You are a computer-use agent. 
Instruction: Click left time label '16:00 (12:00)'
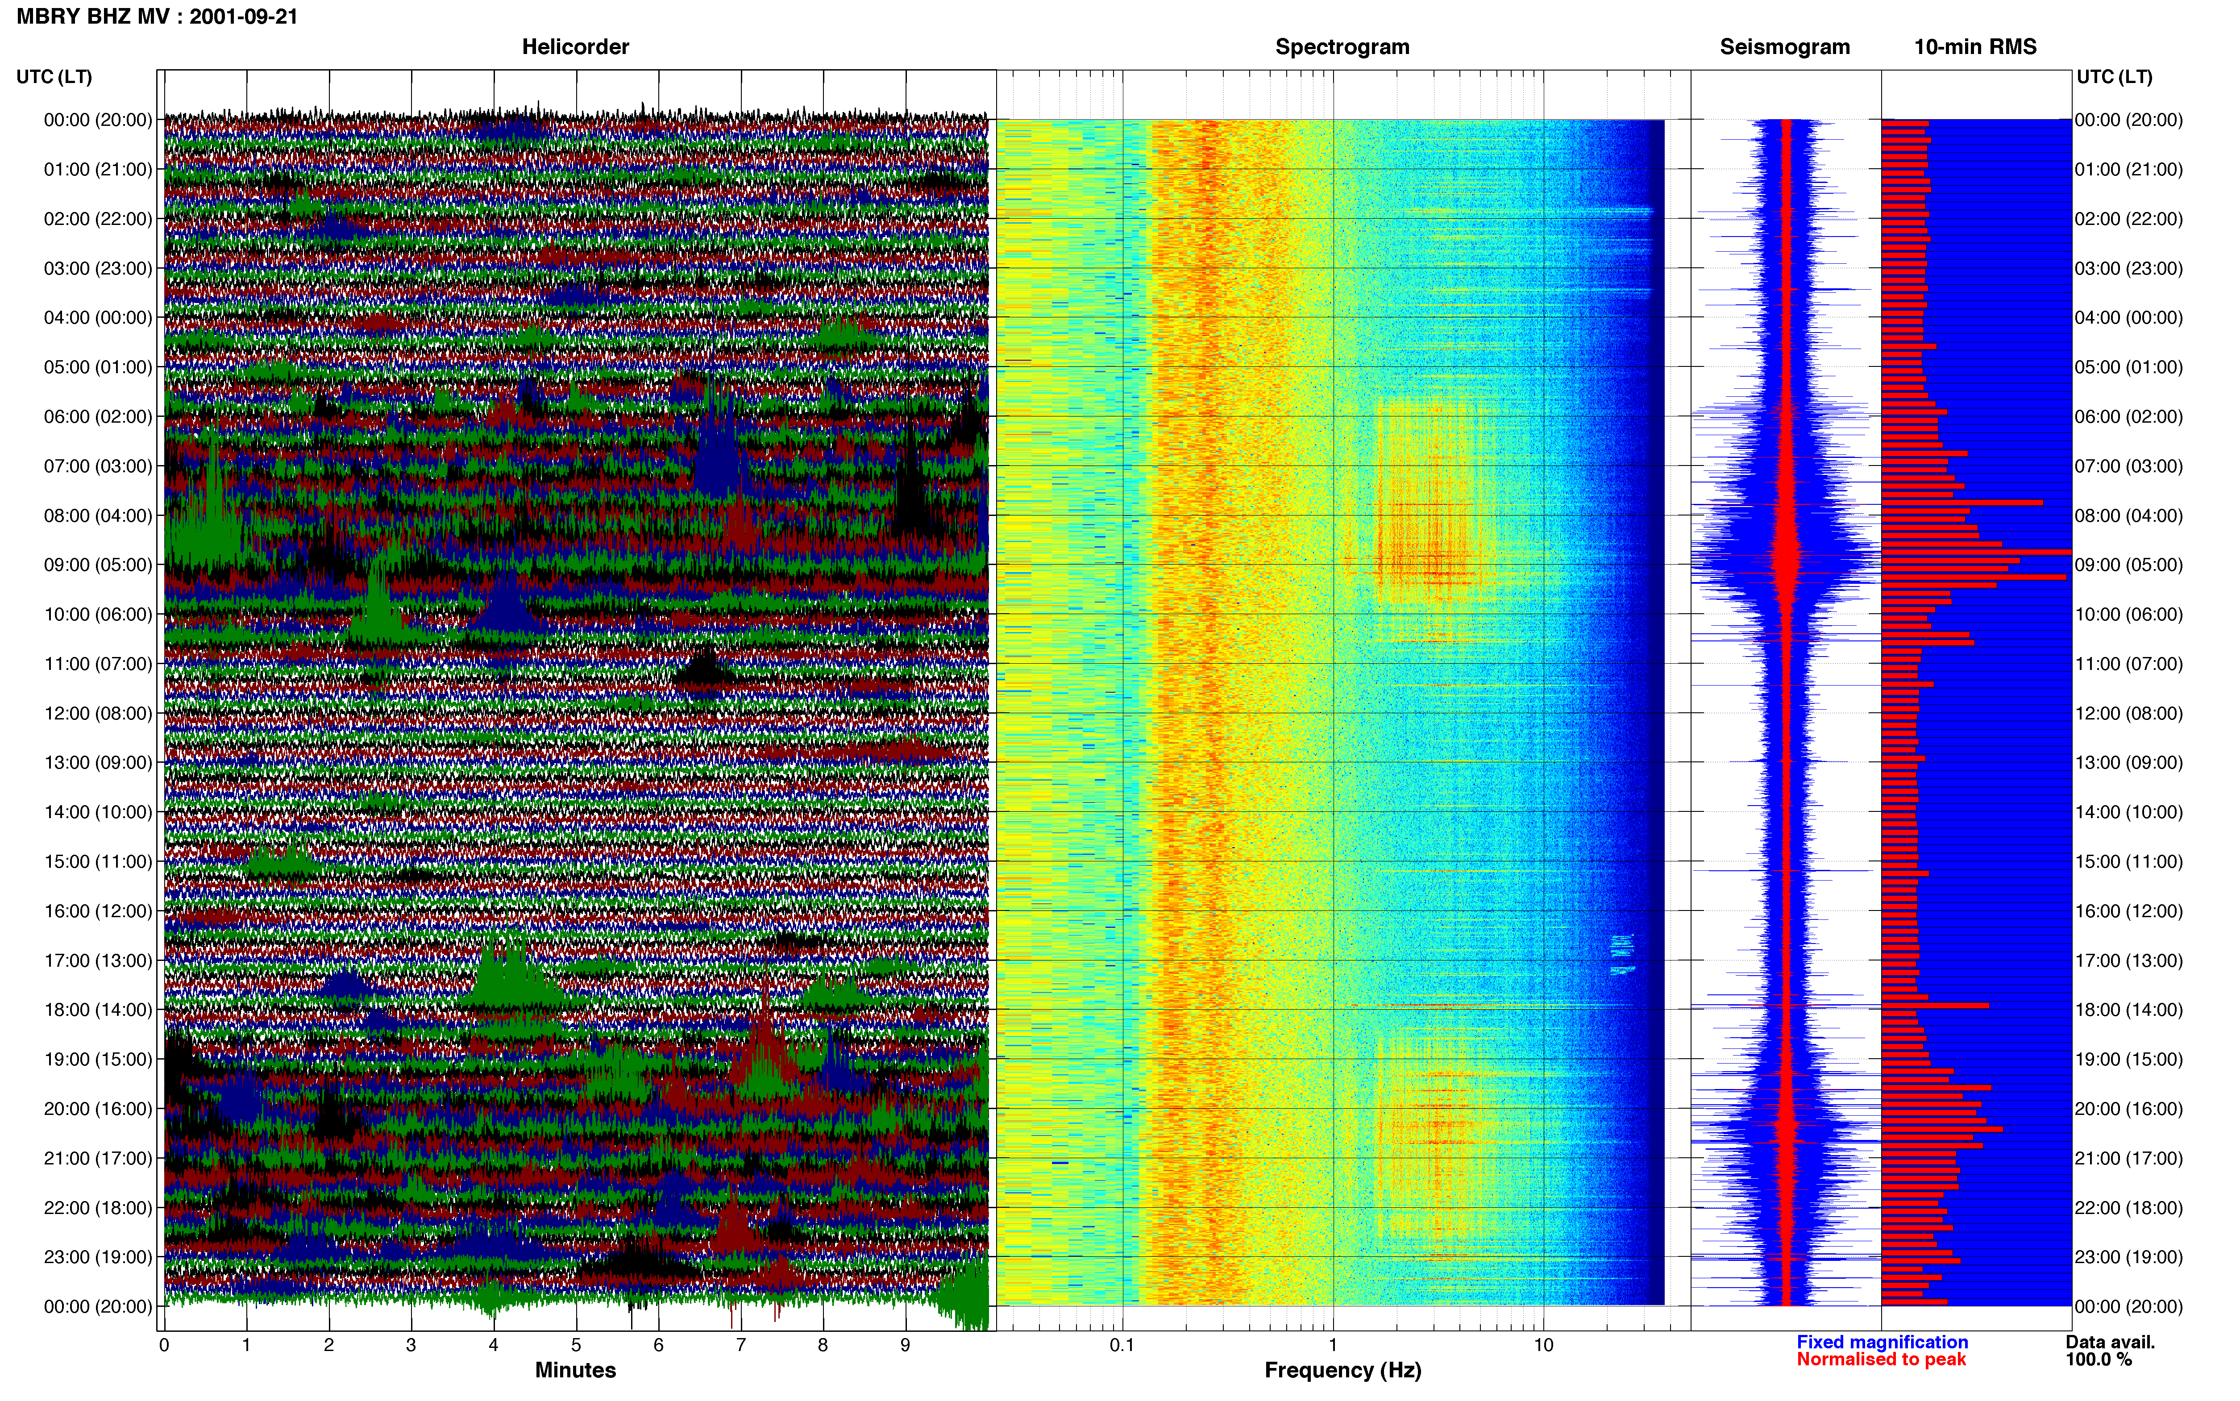pyautogui.click(x=98, y=911)
